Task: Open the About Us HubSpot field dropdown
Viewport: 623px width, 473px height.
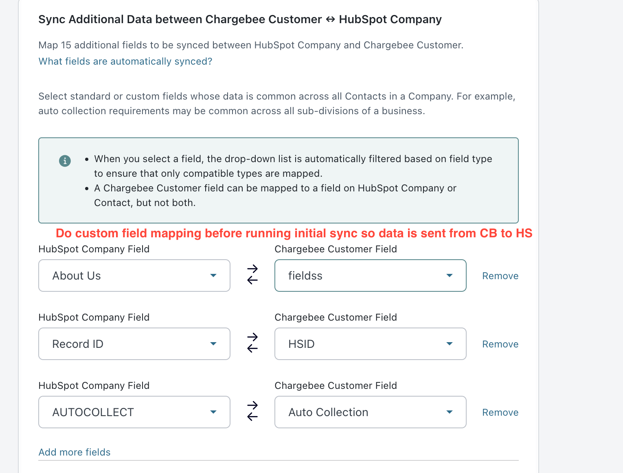Action: [x=134, y=276]
